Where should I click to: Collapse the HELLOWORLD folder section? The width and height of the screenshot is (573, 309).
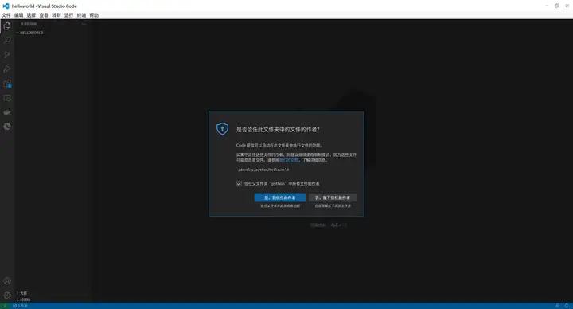coord(31,33)
